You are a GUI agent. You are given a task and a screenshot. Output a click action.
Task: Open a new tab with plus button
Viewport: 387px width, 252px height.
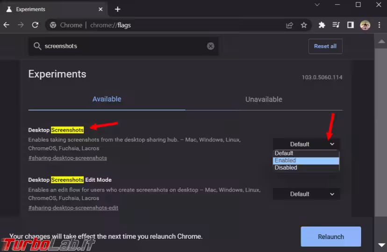click(117, 9)
